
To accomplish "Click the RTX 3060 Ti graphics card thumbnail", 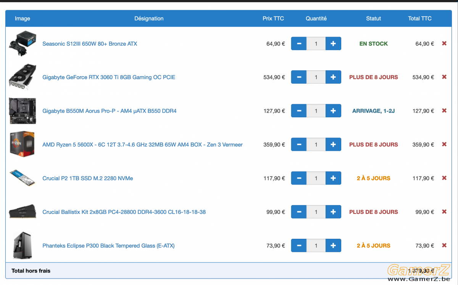I will [x=23, y=77].
